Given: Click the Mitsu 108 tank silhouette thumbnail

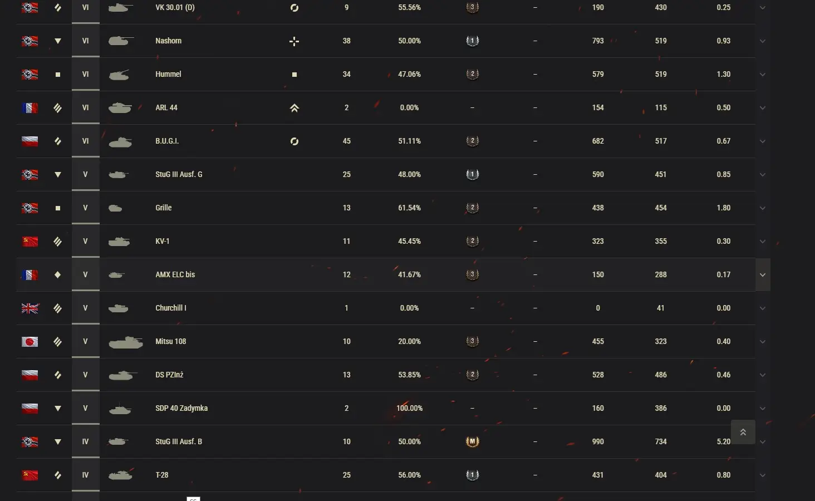Looking at the screenshot, I should [126, 342].
